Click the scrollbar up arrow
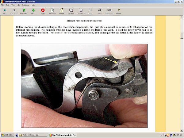 tap(182, 17)
